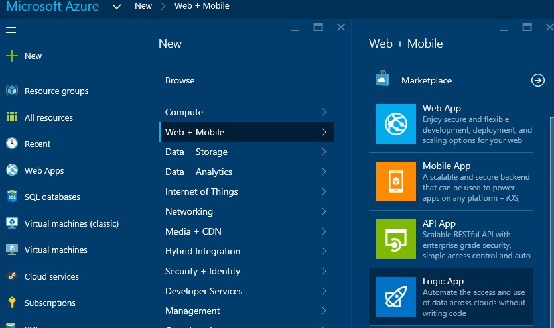The width and height of the screenshot is (554, 328).
Task: Expand the Compute category chevron
Action: click(x=324, y=112)
